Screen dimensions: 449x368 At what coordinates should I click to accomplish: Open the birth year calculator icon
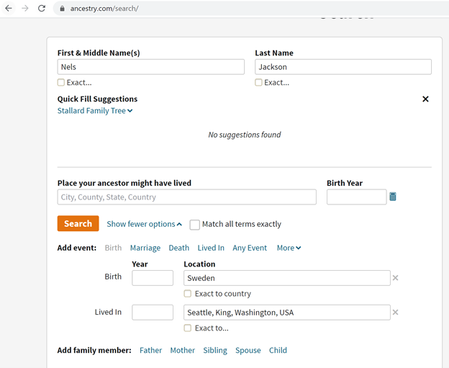pyautogui.click(x=393, y=197)
